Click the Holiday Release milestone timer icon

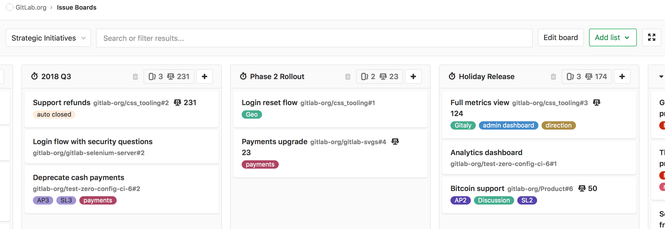[x=452, y=76]
